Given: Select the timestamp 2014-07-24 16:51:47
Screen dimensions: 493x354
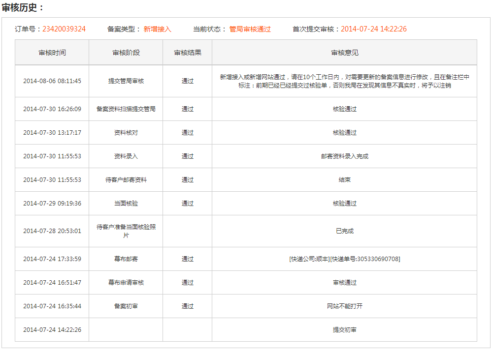Looking at the screenshot, I should 52,282.
